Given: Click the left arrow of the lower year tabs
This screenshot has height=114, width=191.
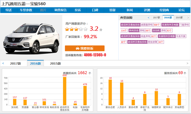Looking at the screenshot, I should click(3, 63).
